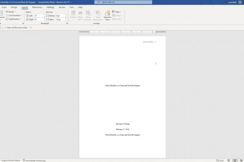Screen dimensions: 244x162
Task: Open the Line Numbers dropdown
Action: click(x=14, y=16)
